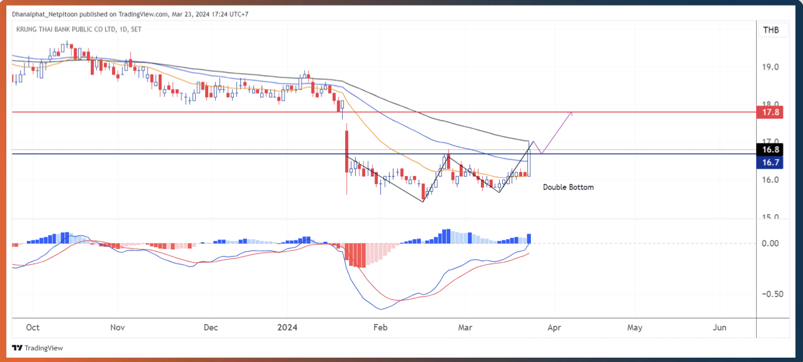Click the Jun label on time axis
The image size is (803, 362).
click(720, 328)
